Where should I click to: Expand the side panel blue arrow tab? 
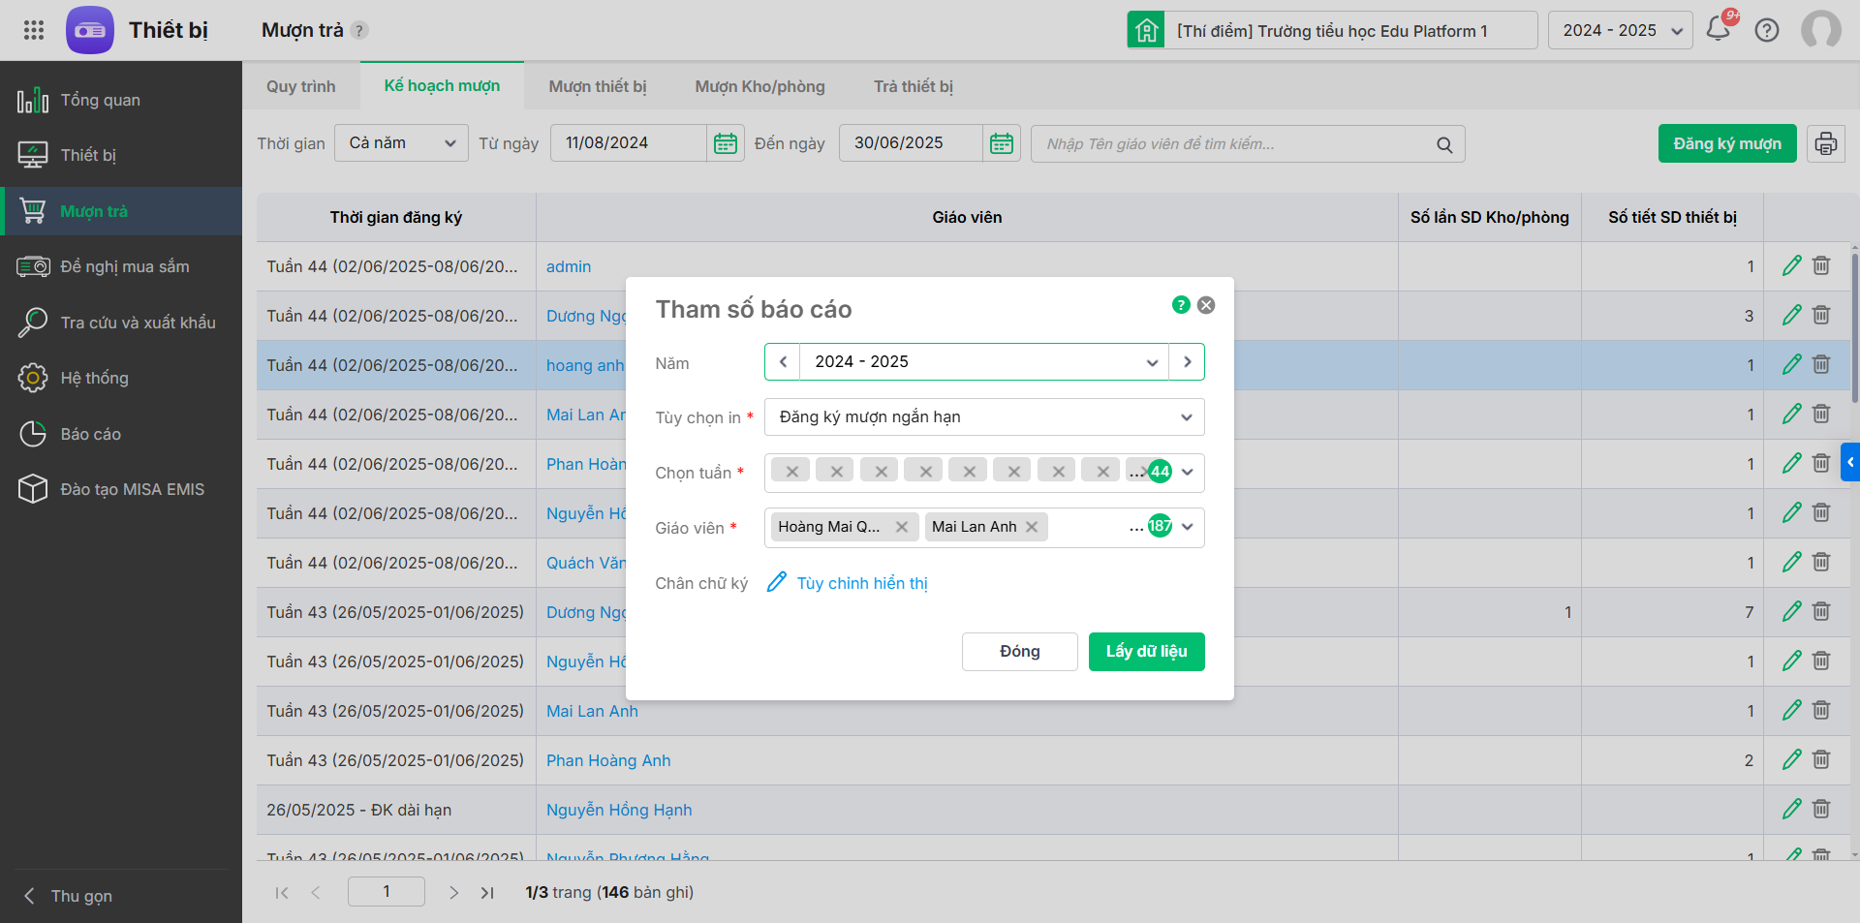[x=1850, y=462]
